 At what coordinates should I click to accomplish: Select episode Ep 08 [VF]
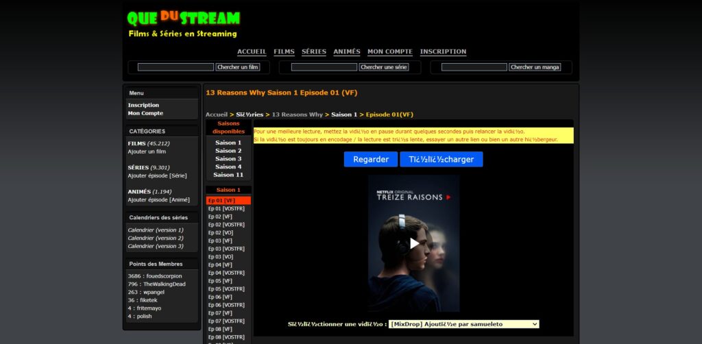[220, 329]
